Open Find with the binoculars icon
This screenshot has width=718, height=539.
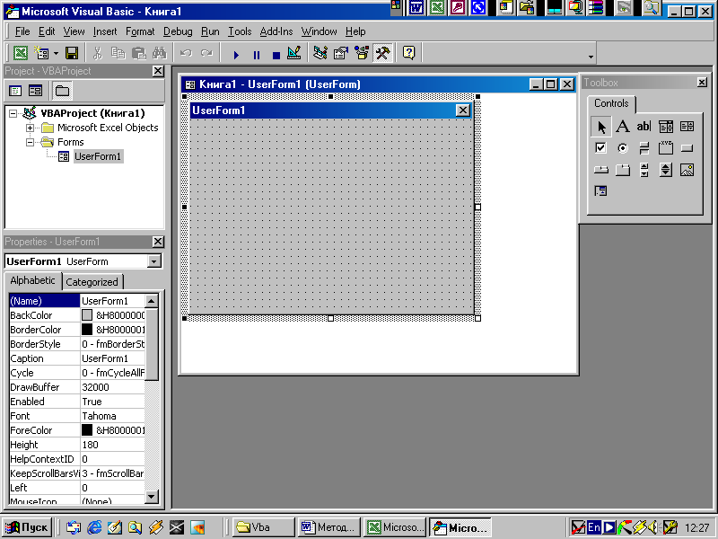pyautogui.click(x=160, y=53)
